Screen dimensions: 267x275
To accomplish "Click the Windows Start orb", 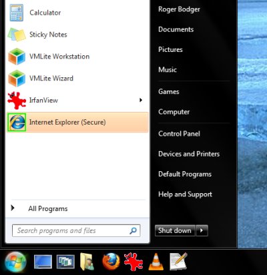I will (x=15, y=262).
